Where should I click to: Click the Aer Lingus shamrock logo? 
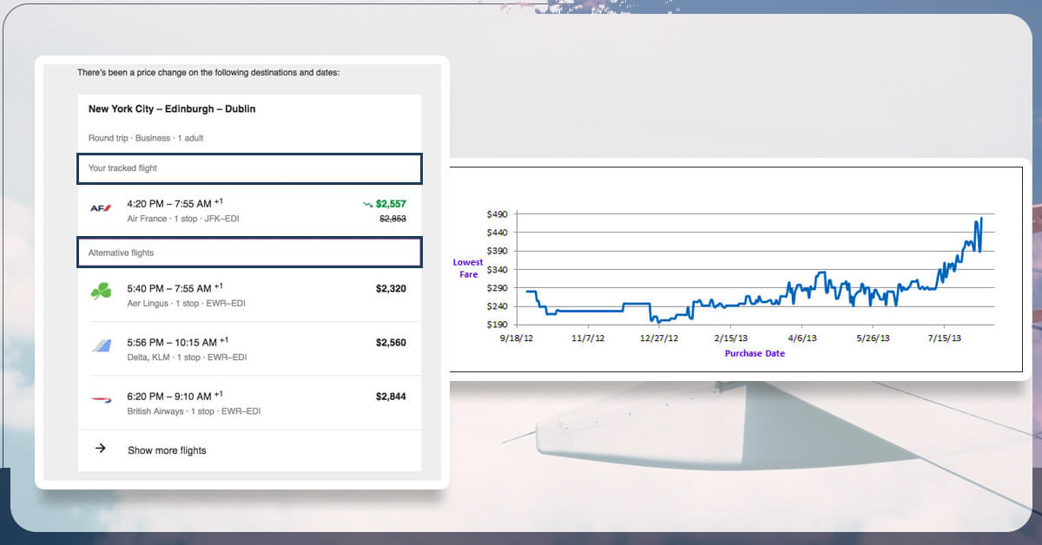101,292
